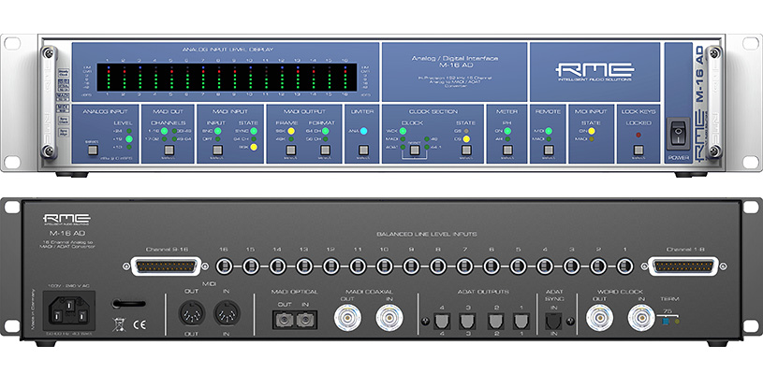Screen dimensions: 763x374
Task: Push the Clock State select button
Action: click(466, 151)
